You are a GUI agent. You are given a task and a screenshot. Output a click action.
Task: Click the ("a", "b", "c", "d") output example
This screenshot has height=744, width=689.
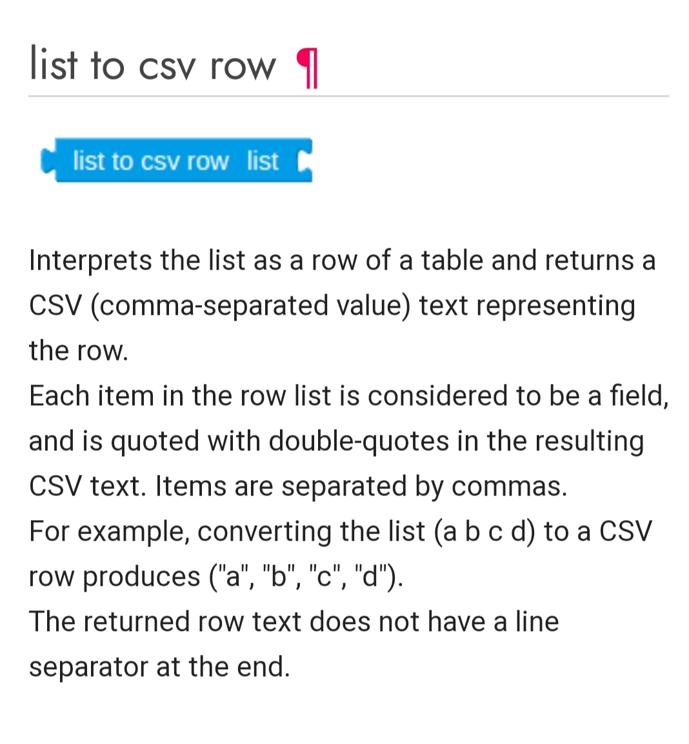303,576
